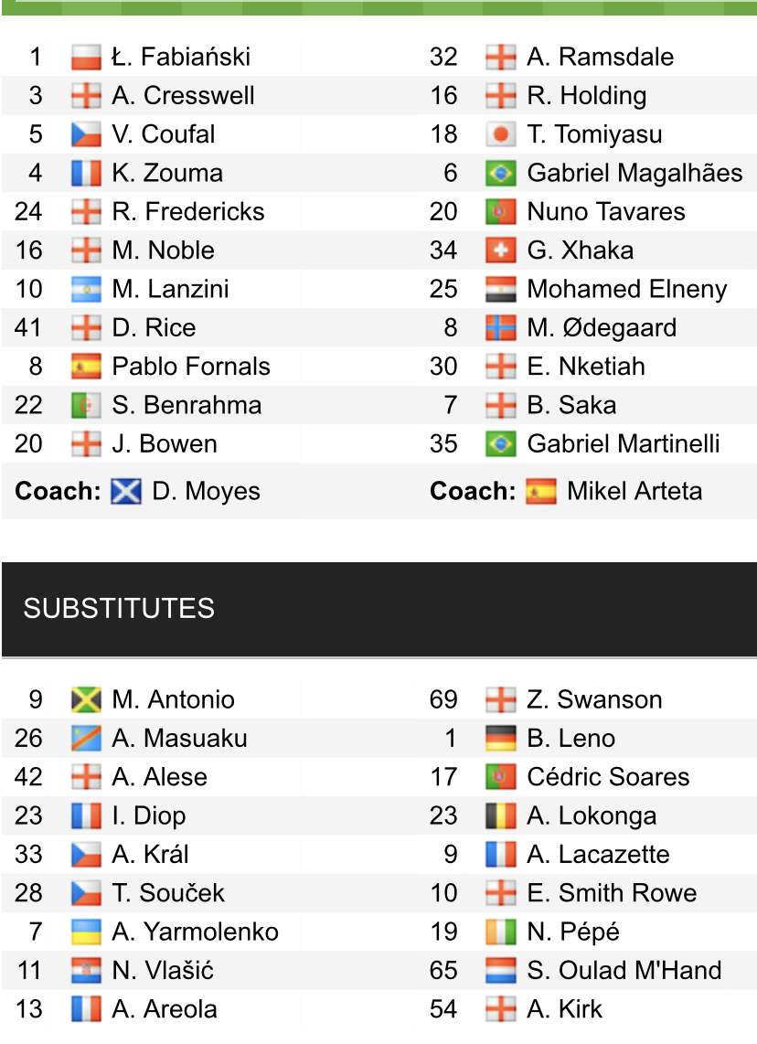Click the Algeria flag next to S. Benrahma
Screen dimensions: 757x1044
(x=86, y=405)
